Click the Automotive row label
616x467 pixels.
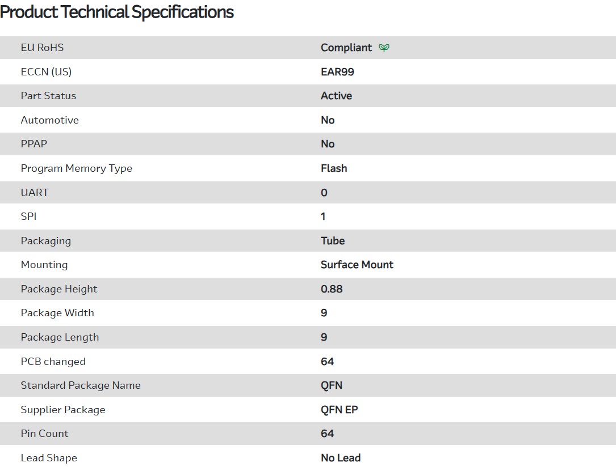[x=49, y=120]
